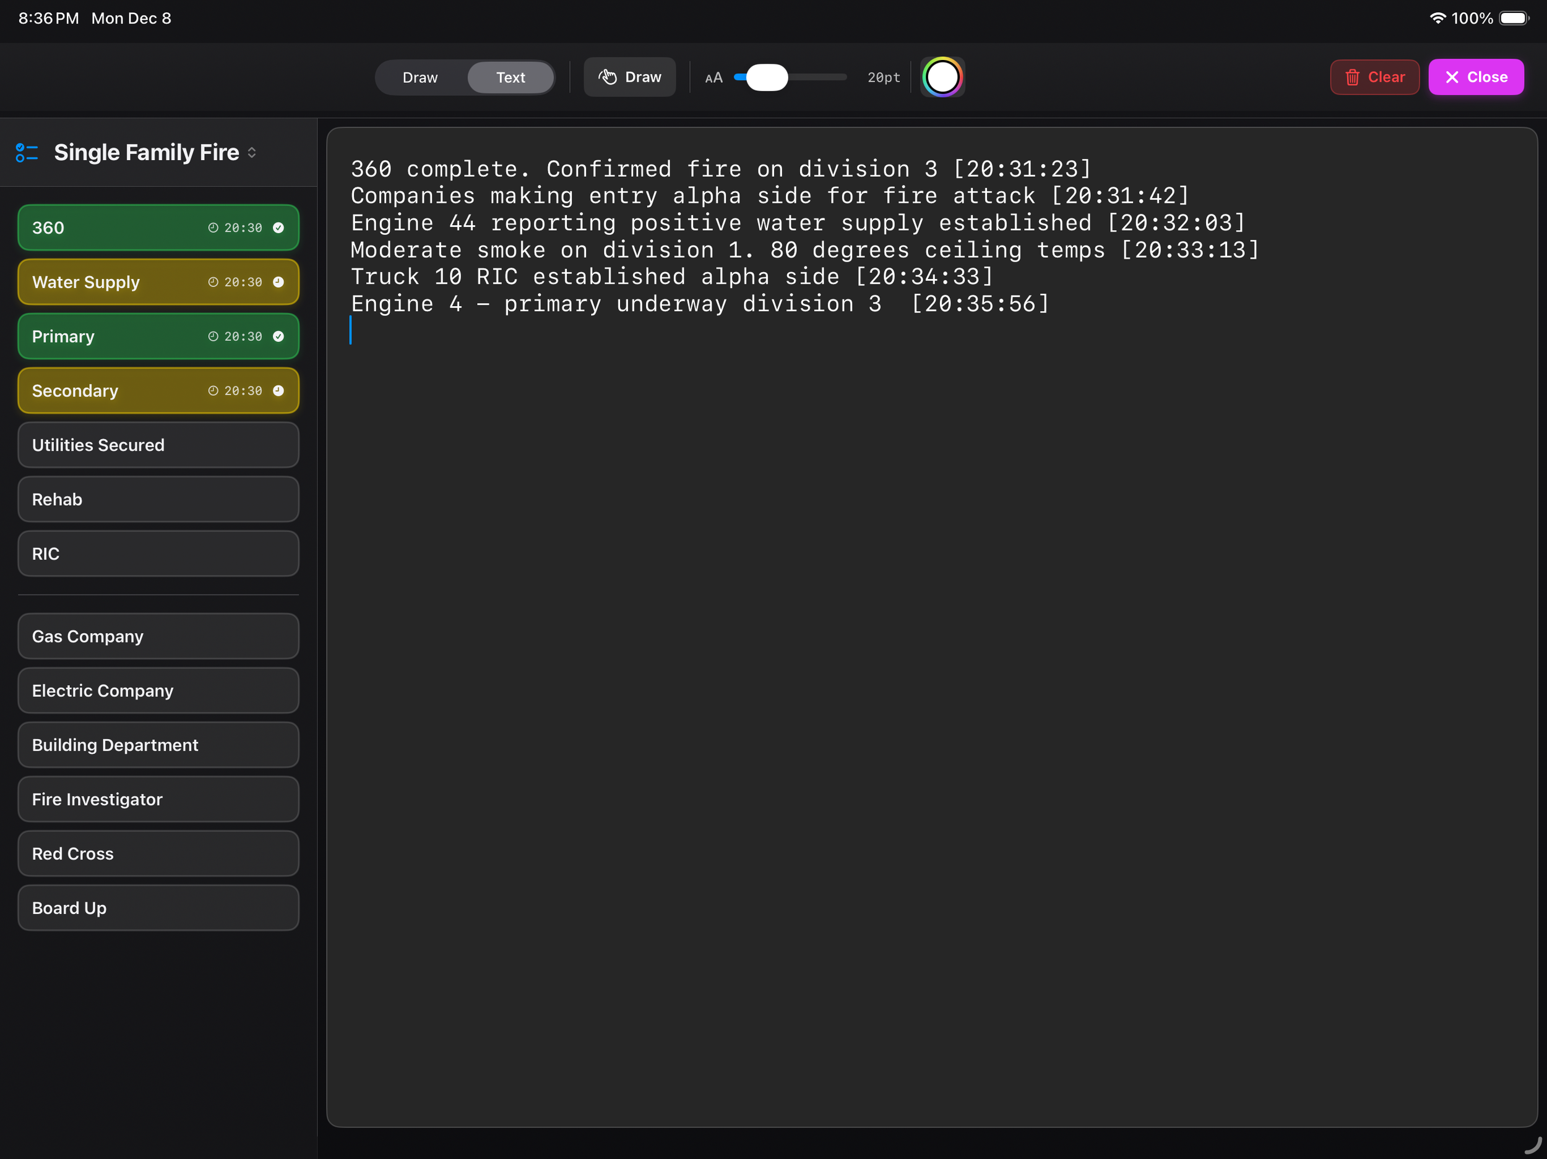Click the trash icon on Clear button
The image size is (1547, 1159).
point(1353,77)
